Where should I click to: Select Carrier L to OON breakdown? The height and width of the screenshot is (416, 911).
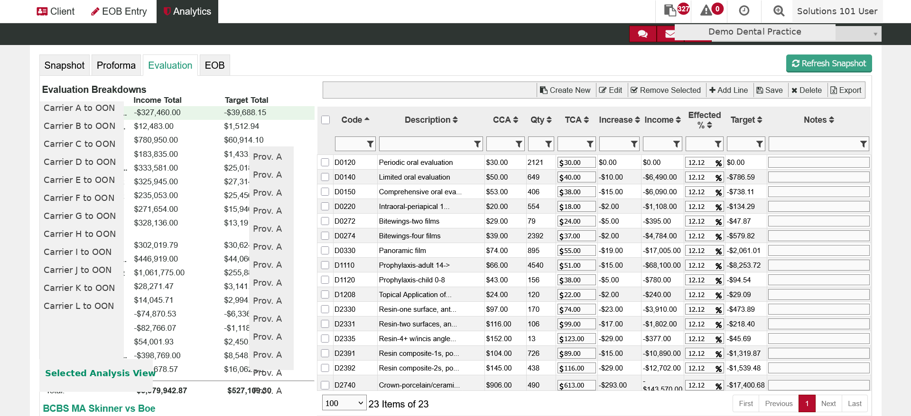point(79,306)
